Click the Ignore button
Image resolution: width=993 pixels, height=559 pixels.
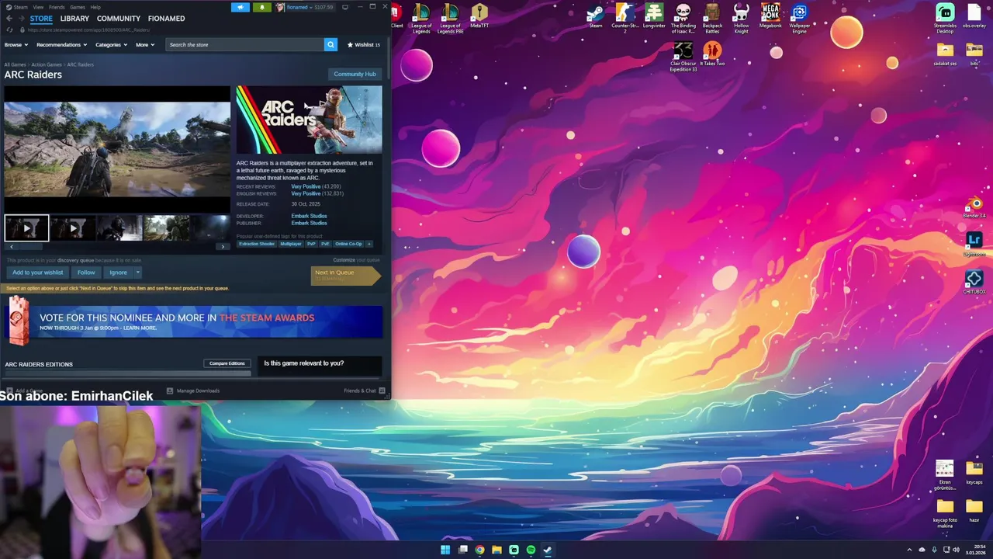pyautogui.click(x=118, y=273)
